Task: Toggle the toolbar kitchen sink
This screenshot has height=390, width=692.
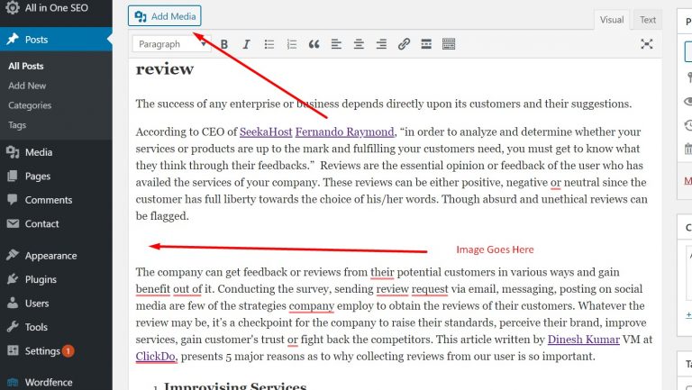Action: click(449, 44)
